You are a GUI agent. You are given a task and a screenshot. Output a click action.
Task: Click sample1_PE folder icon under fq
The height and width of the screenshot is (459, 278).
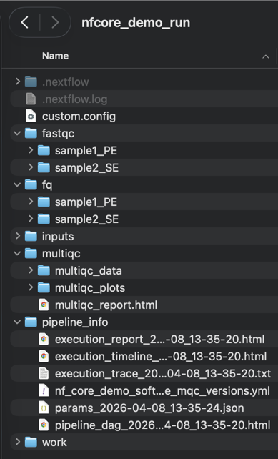(44, 202)
